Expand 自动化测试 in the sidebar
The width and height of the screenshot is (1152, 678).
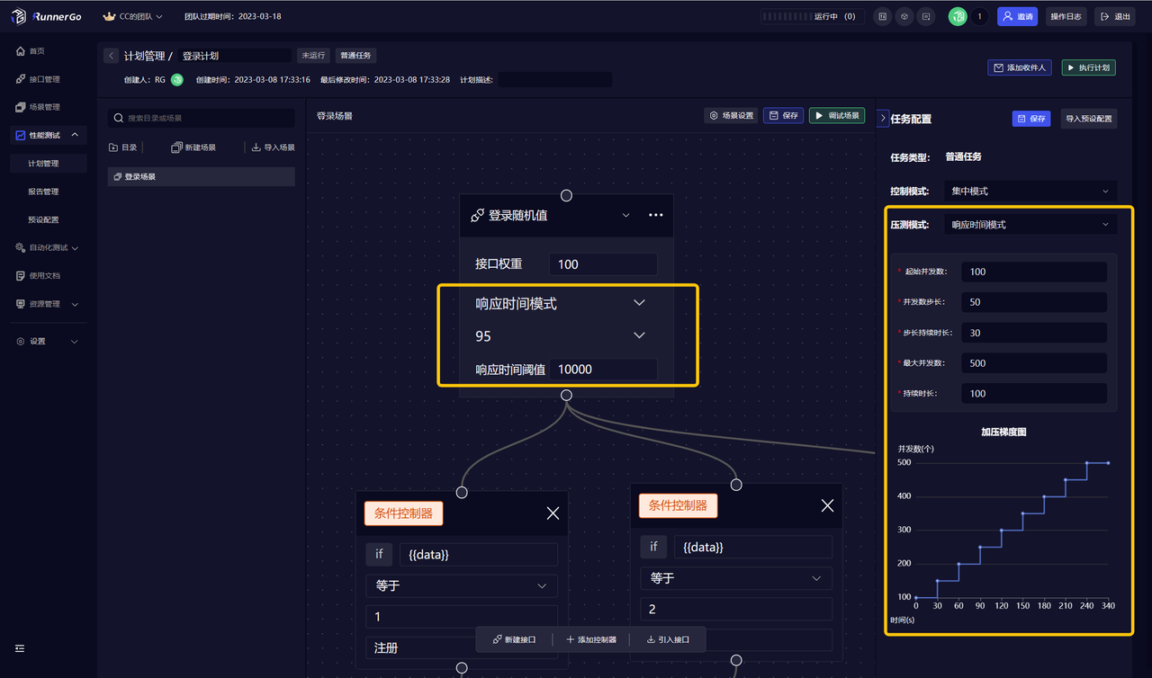pyautogui.click(x=49, y=247)
